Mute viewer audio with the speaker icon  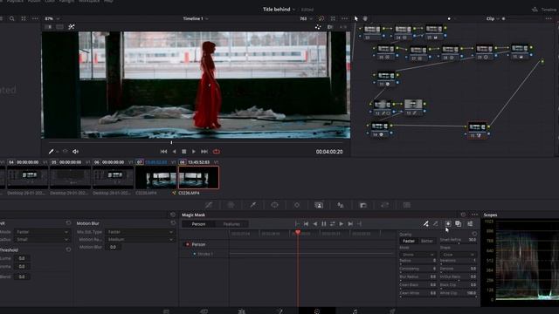point(76,151)
